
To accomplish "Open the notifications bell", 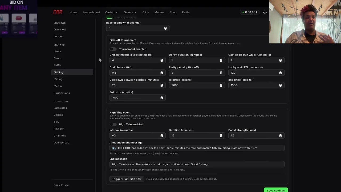I will [x=265, y=12].
